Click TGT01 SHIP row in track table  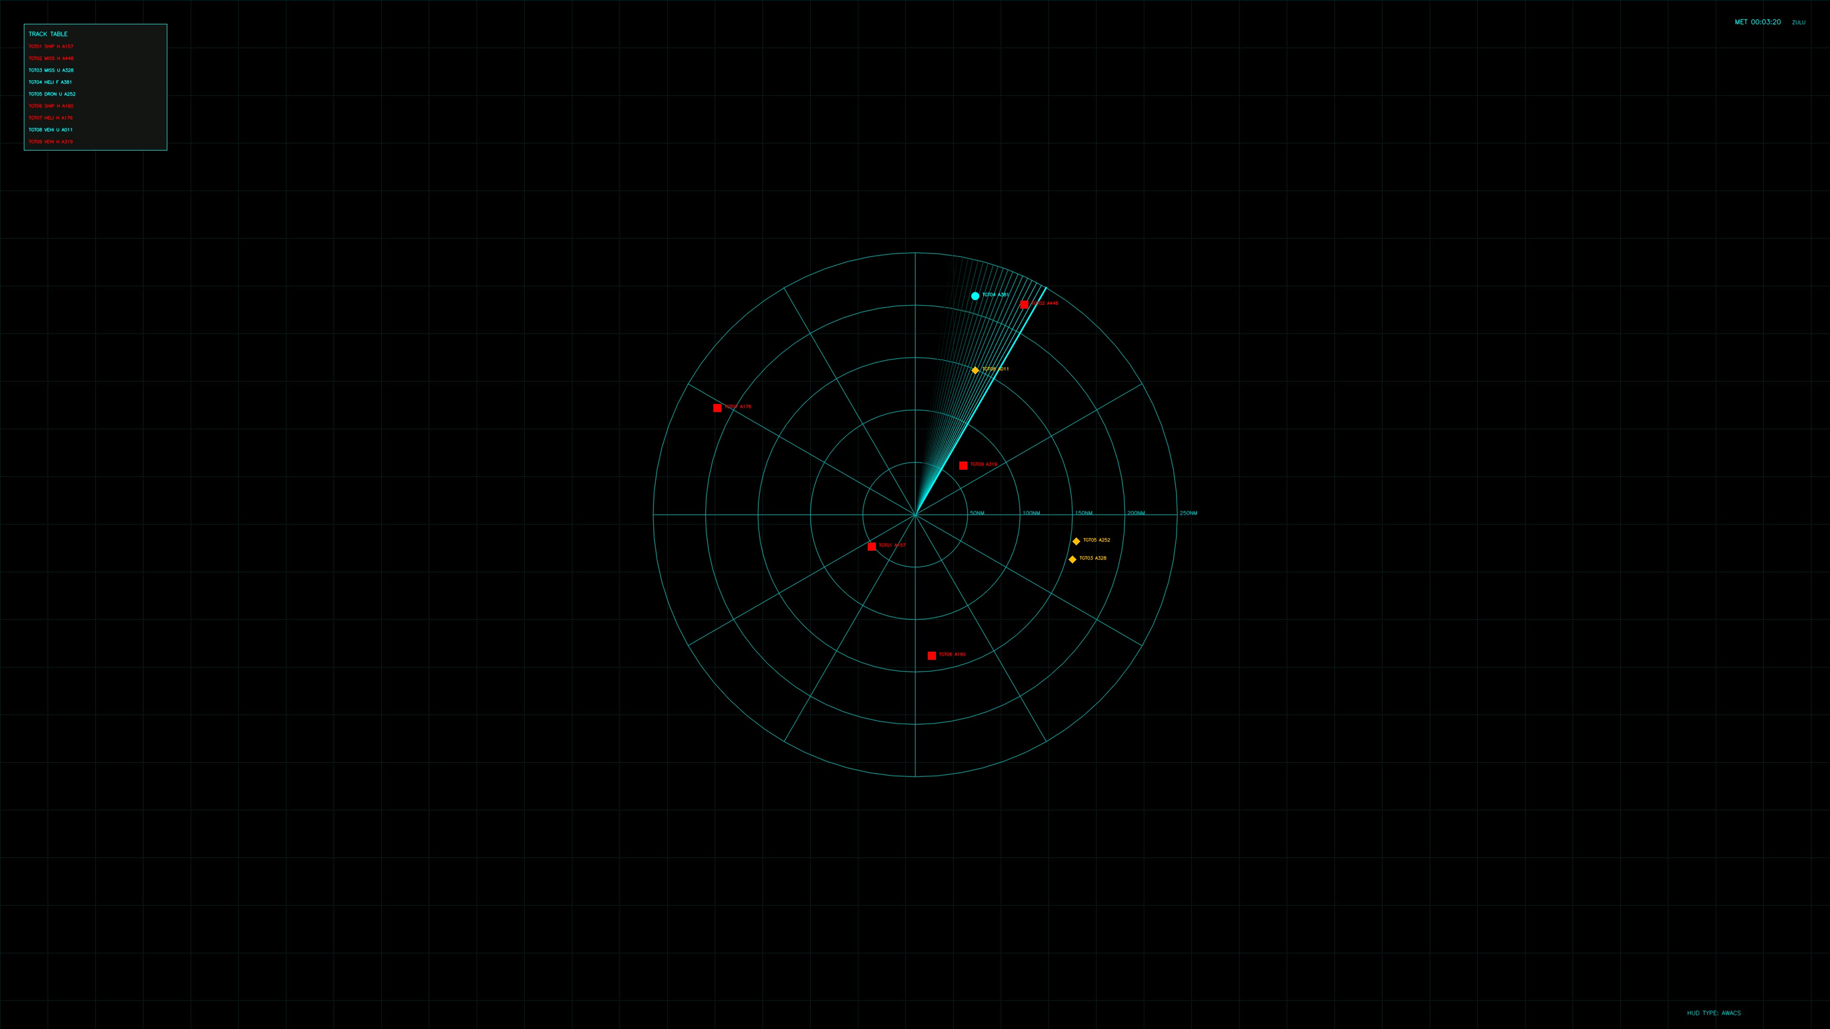(x=51, y=46)
